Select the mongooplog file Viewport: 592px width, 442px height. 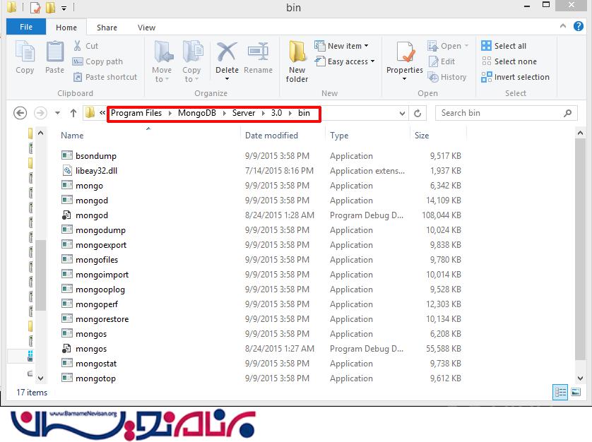tap(100, 289)
